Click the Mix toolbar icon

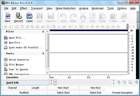pos(124,17)
